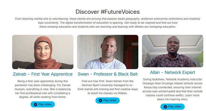This screenshot has width=206, height=111.
Task: Click Zainab Hussain's description paragraph
Action: [43, 89]
